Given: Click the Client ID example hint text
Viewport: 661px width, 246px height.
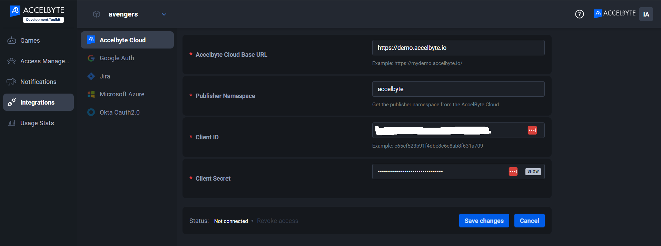Looking at the screenshot, I should point(427,146).
